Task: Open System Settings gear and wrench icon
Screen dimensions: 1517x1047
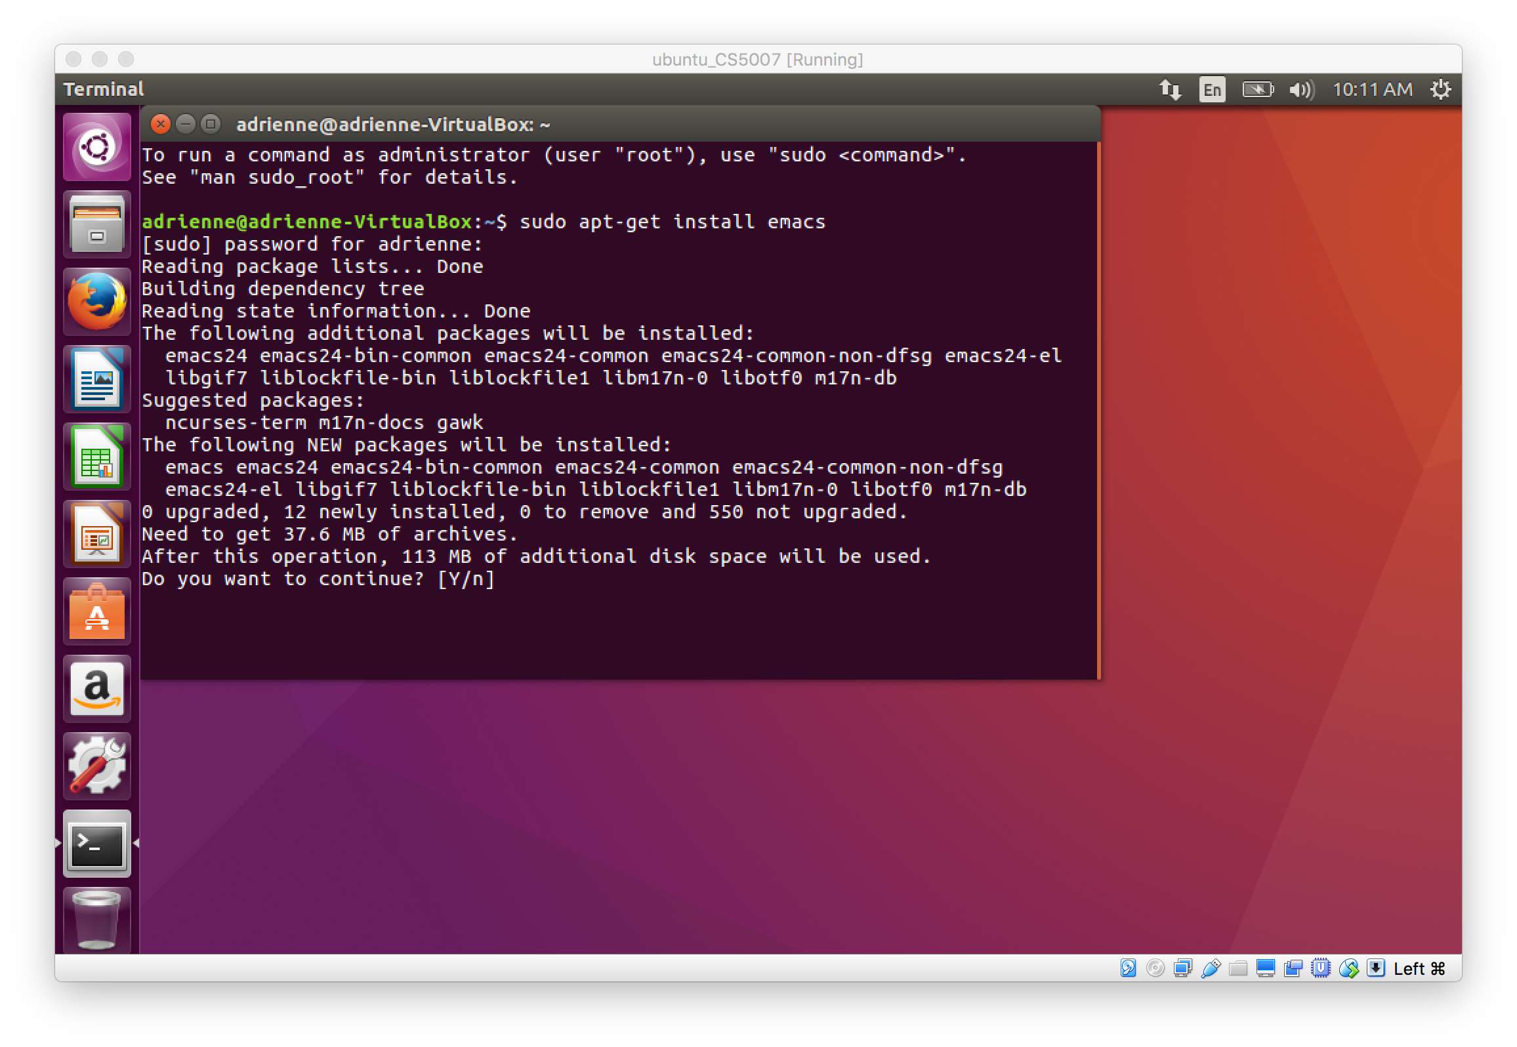Action: 97,766
